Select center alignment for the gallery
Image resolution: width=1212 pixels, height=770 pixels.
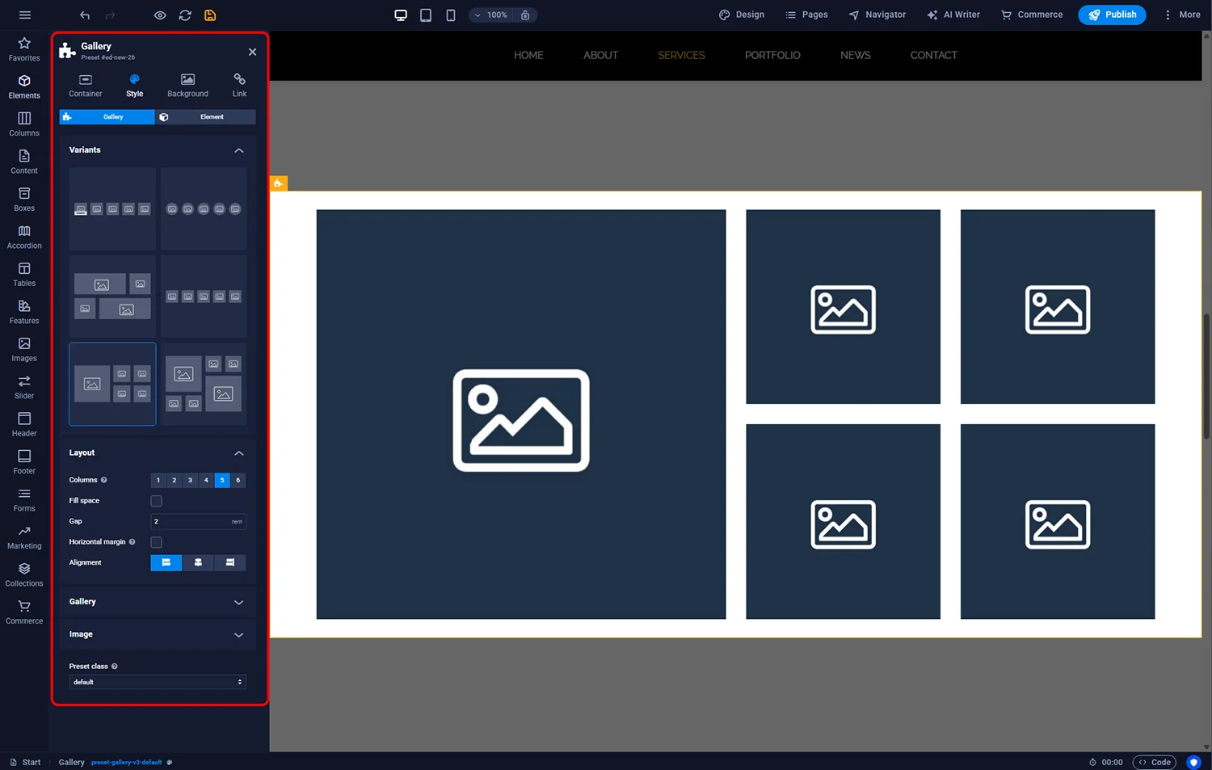(198, 562)
